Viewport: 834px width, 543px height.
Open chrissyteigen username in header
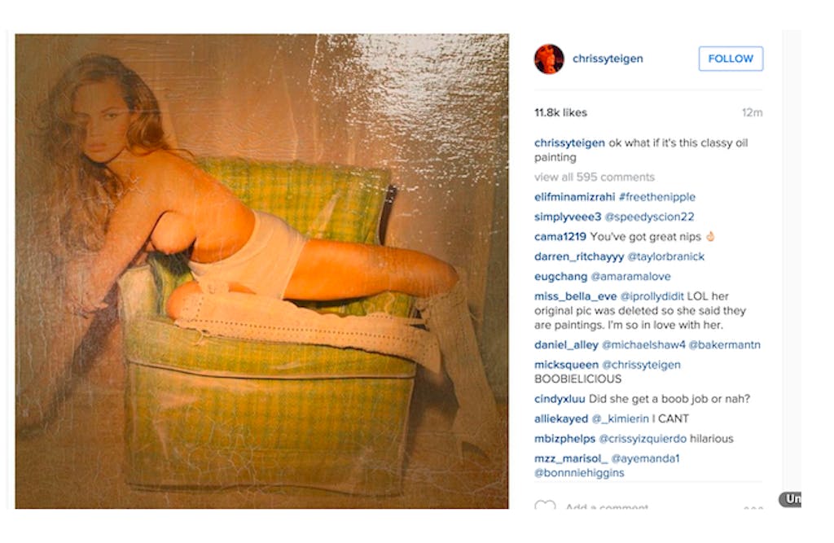pos(608,59)
